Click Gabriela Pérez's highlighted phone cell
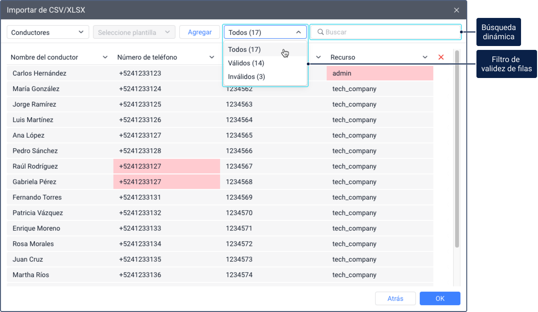 [x=166, y=182]
